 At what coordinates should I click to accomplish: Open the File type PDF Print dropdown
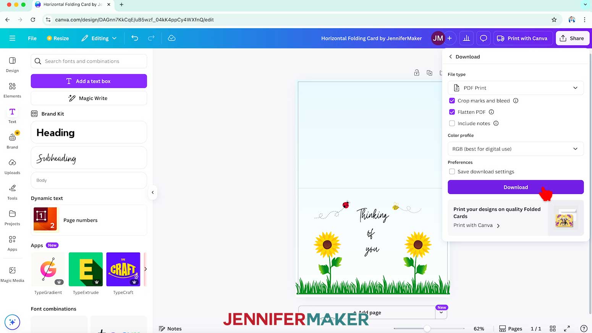[x=516, y=88]
